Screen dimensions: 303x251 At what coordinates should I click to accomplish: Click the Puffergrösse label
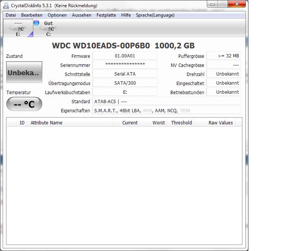pos(191,56)
